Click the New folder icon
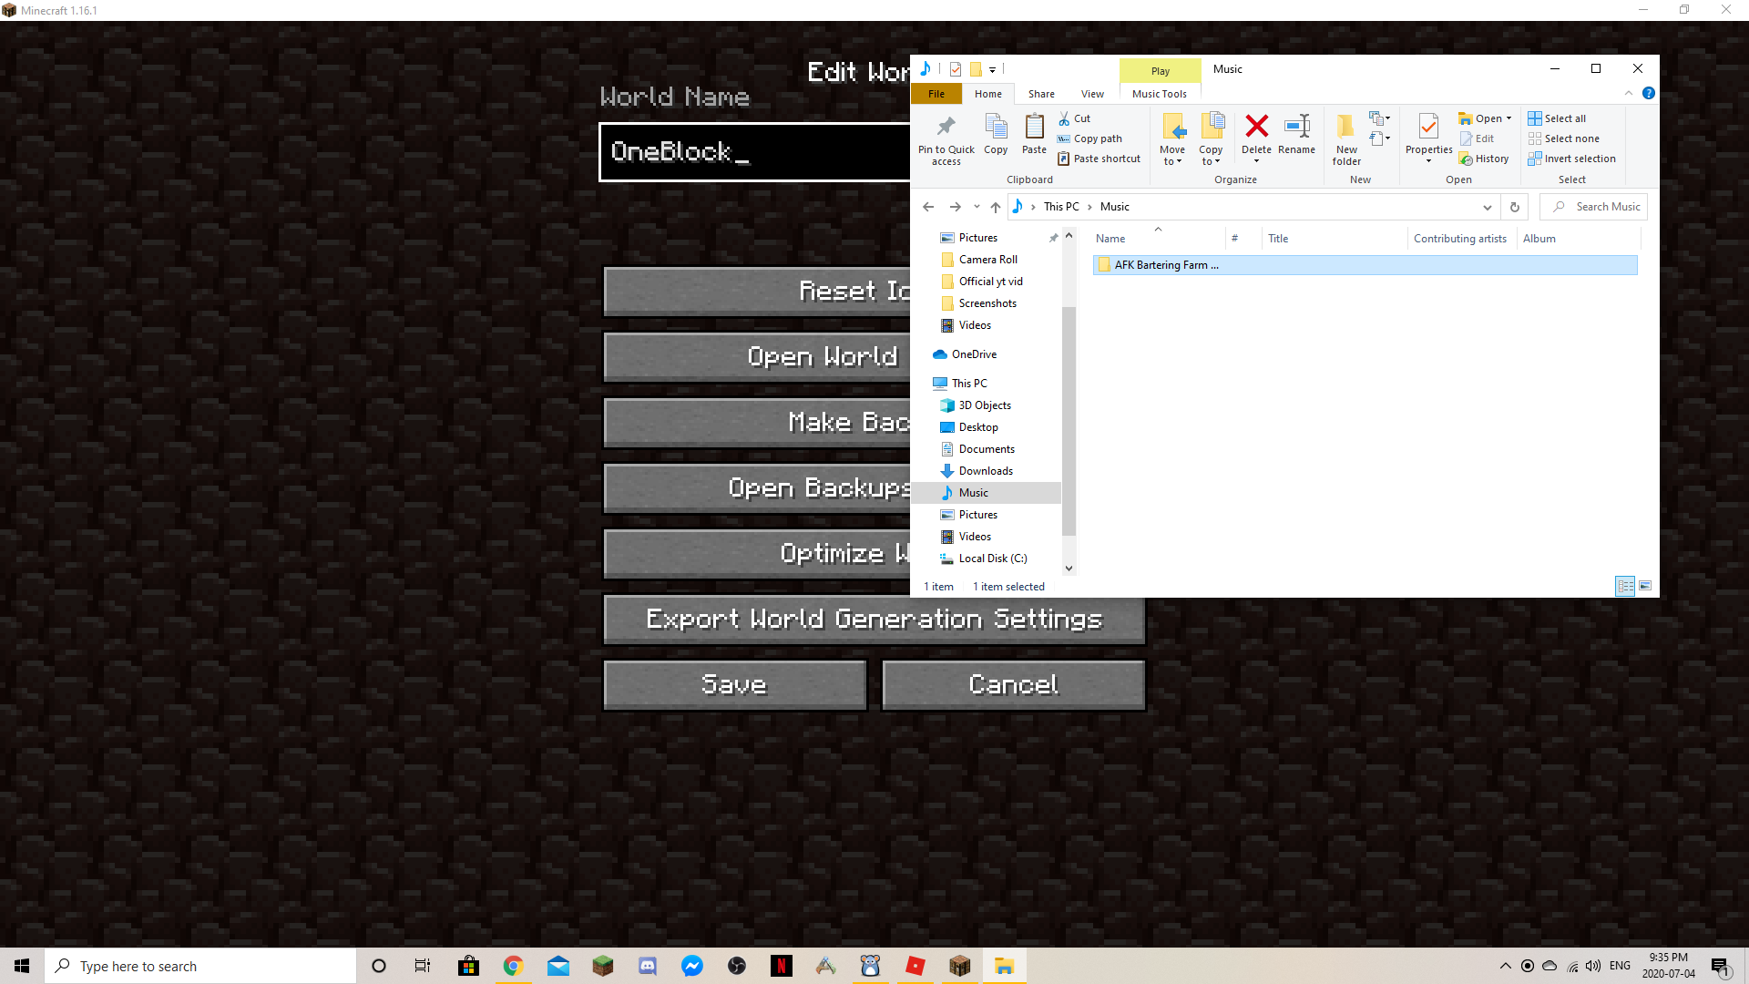This screenshot has width=1749, height=984. pyautogui.click(x=1346, y=128)
